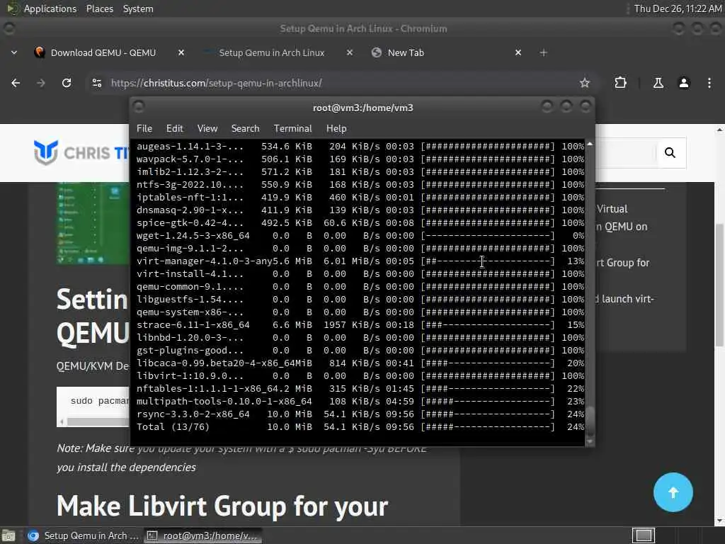Click the clock showing Thu Dec 26
The height and width of the screenshot is (544, 725).
click(x=678, y=8)
